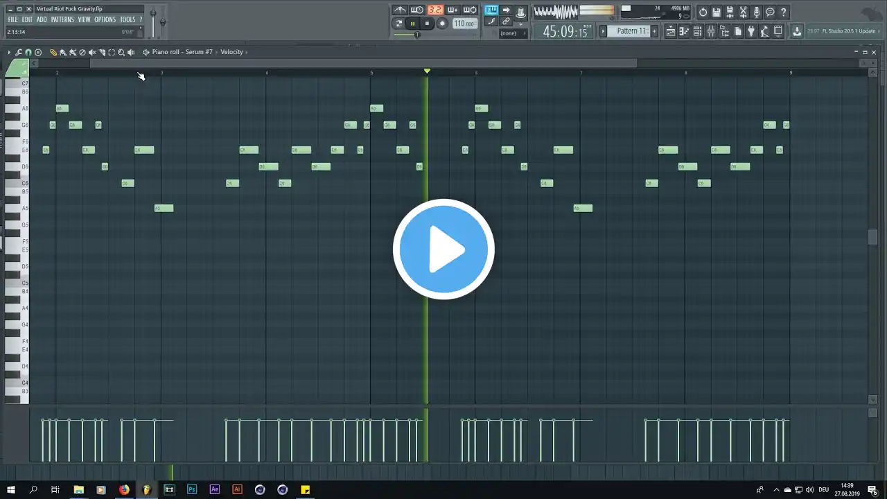
Task: Toggle the Wait for input button
Action: (417, 10)
